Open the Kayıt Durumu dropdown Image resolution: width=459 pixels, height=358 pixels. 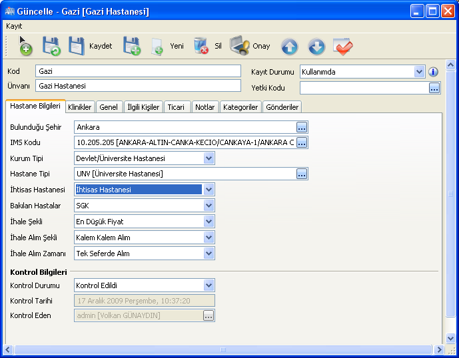(x=419, y=72)
